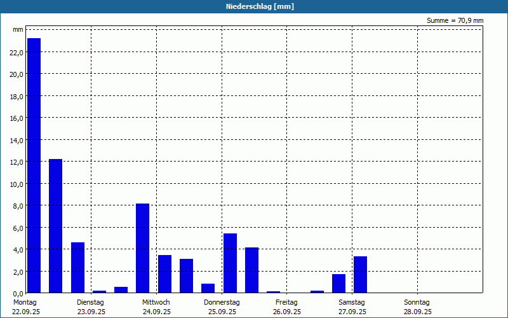Viewport: 508px width, 318px height.
Task: Click the 12,0 y-axis value
Action: [x=17, y=162]
